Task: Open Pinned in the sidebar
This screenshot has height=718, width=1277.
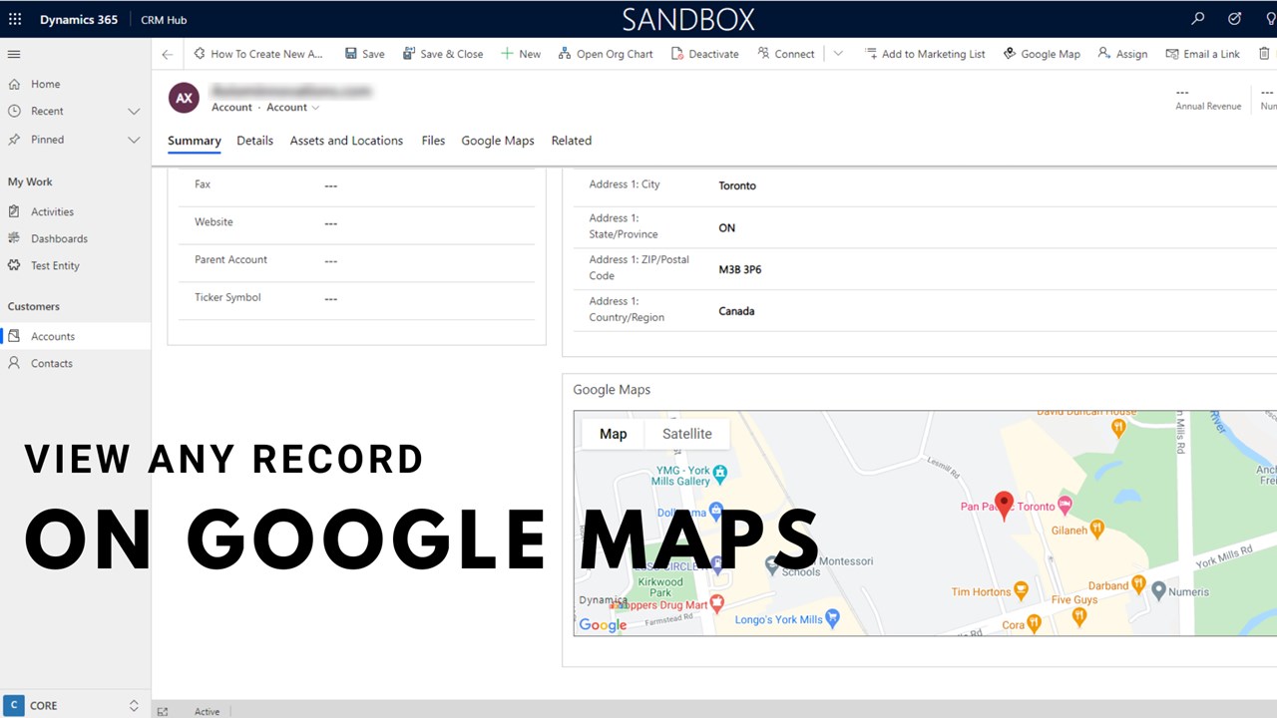Action: click(x=47, y=140)
